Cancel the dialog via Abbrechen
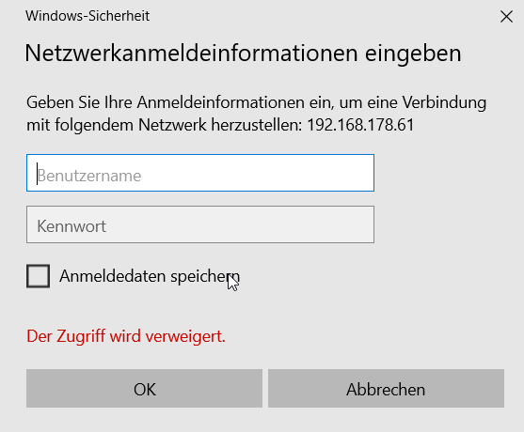The image size is (524, 432). [x=386, y=388]
